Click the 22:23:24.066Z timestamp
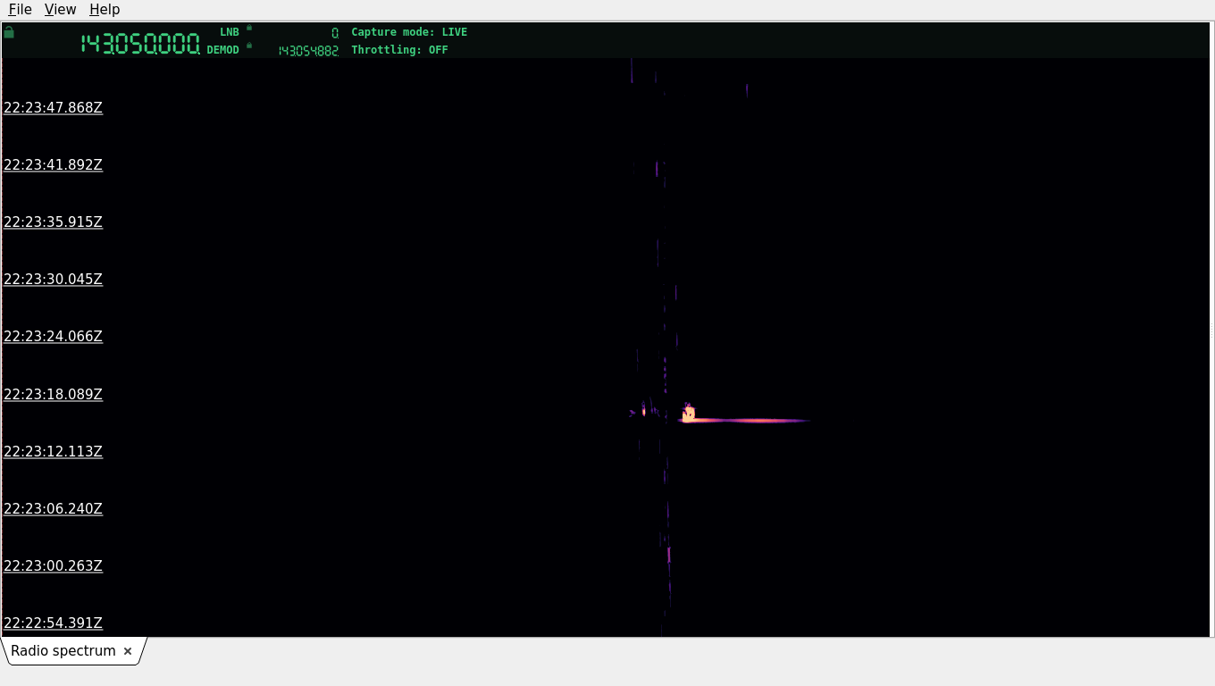Screen dimensions: 1215x686 click(x=53, y=336)
